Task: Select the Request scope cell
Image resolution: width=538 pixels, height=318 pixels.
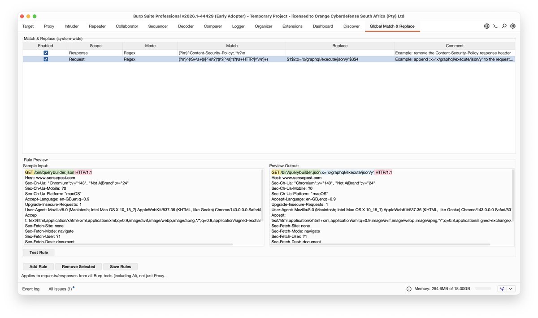Action: pos(95,59)
